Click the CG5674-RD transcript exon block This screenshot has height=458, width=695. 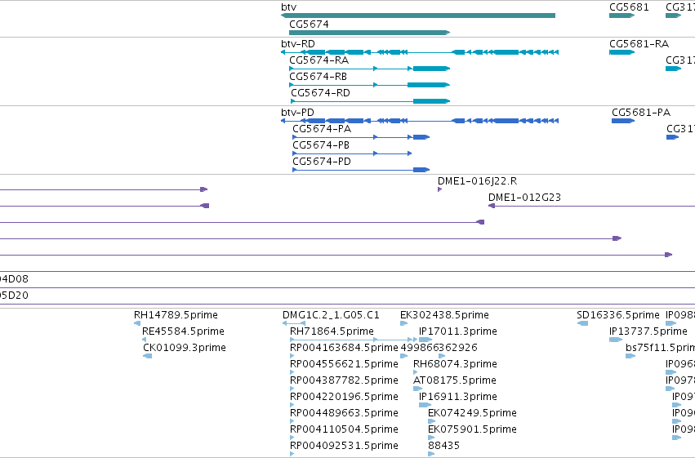431,101
